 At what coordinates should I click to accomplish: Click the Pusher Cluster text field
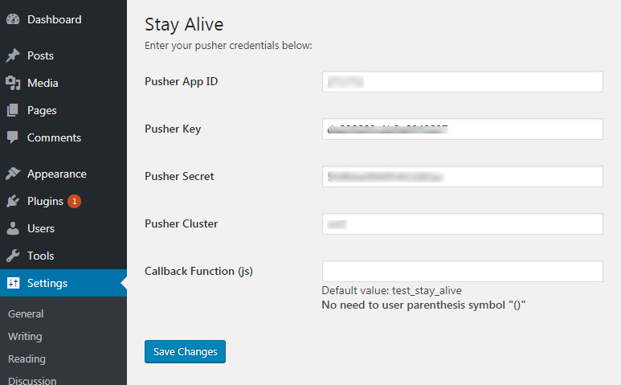(x=462, y=224)
